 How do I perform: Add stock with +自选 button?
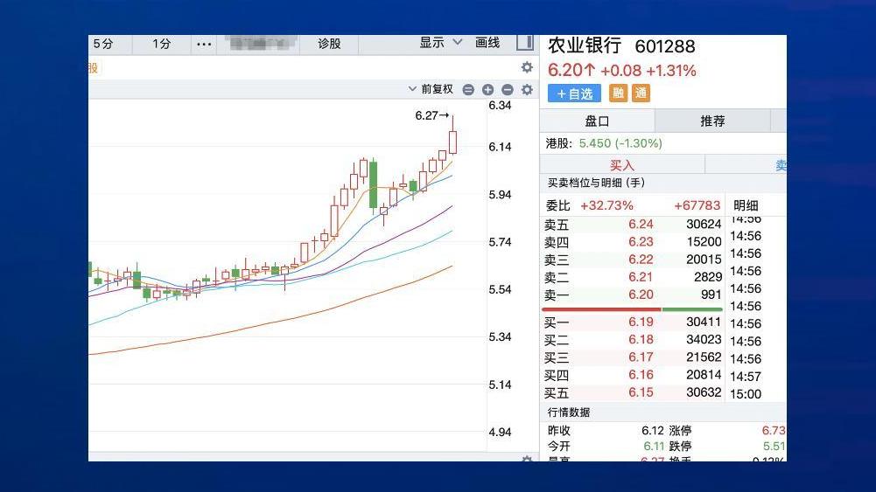click(x=574, y=94)
